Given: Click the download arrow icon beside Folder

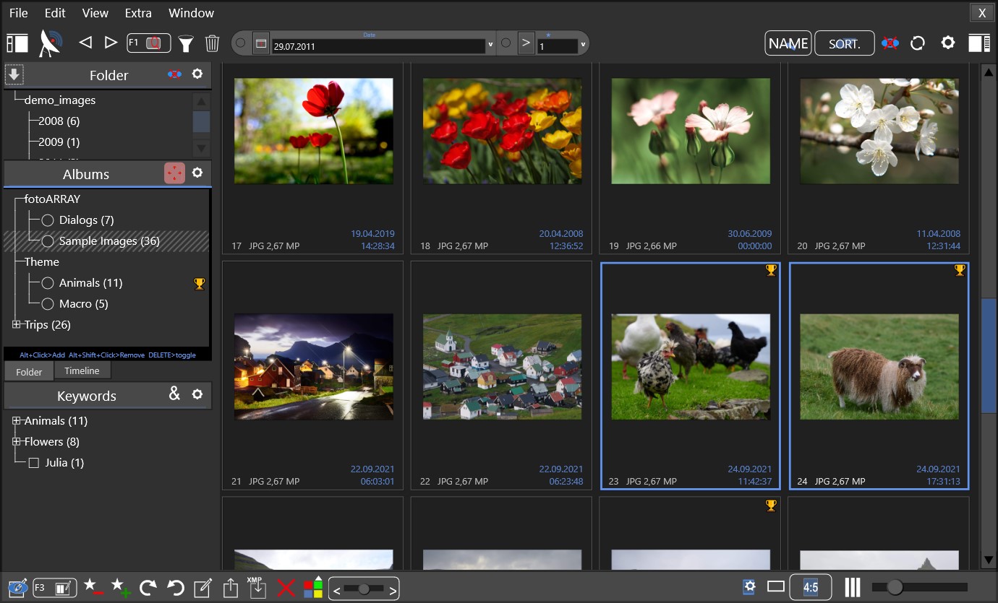Looking at the screenshot, I should tap(14, 74).
